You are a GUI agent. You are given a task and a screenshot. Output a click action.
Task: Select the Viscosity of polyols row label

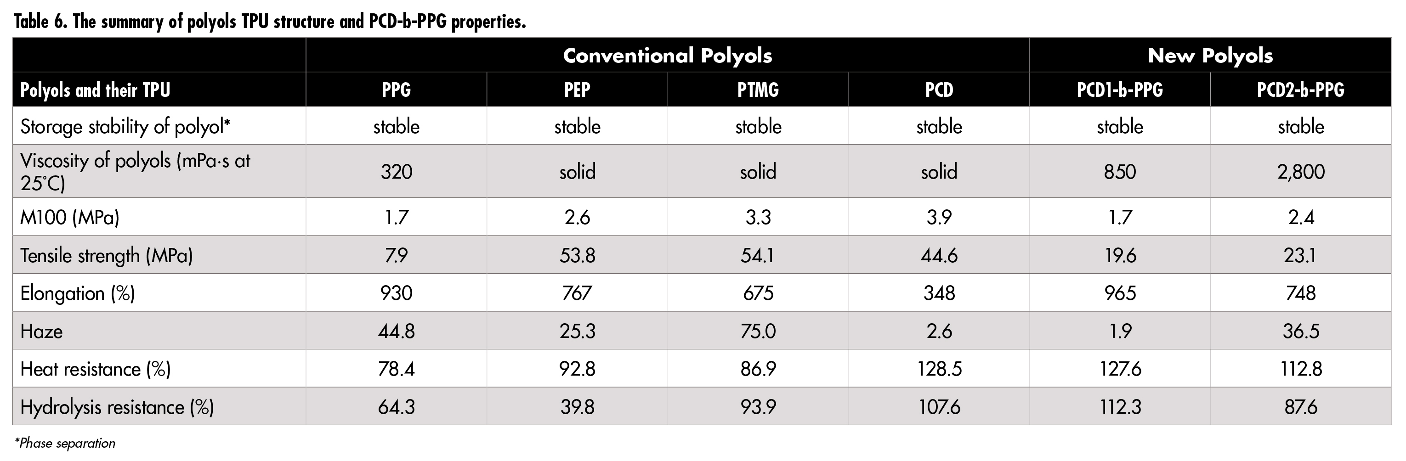pos(135,171)
